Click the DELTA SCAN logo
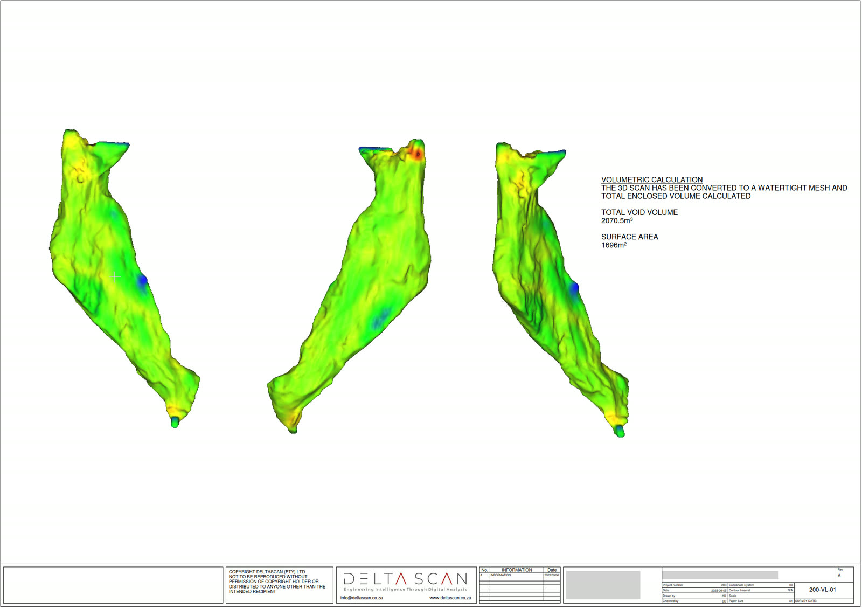Image resolution: width=862 pixels, height=609 pixels. (405, 579)
